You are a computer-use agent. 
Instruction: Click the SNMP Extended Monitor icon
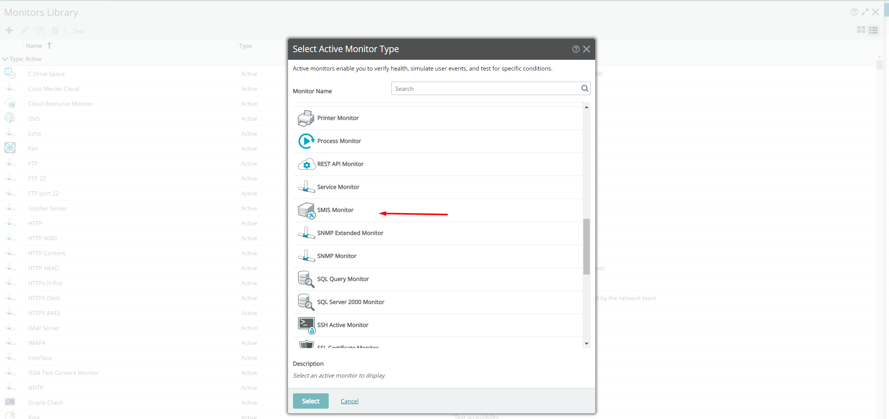[306, 233]
